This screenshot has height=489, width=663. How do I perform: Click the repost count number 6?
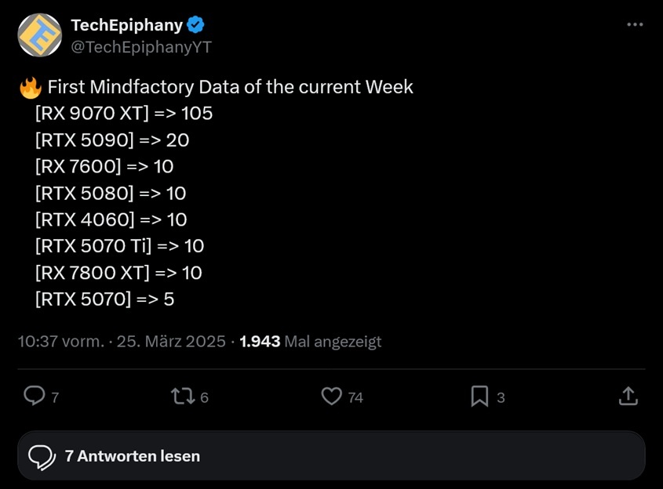tap(206, 398)
